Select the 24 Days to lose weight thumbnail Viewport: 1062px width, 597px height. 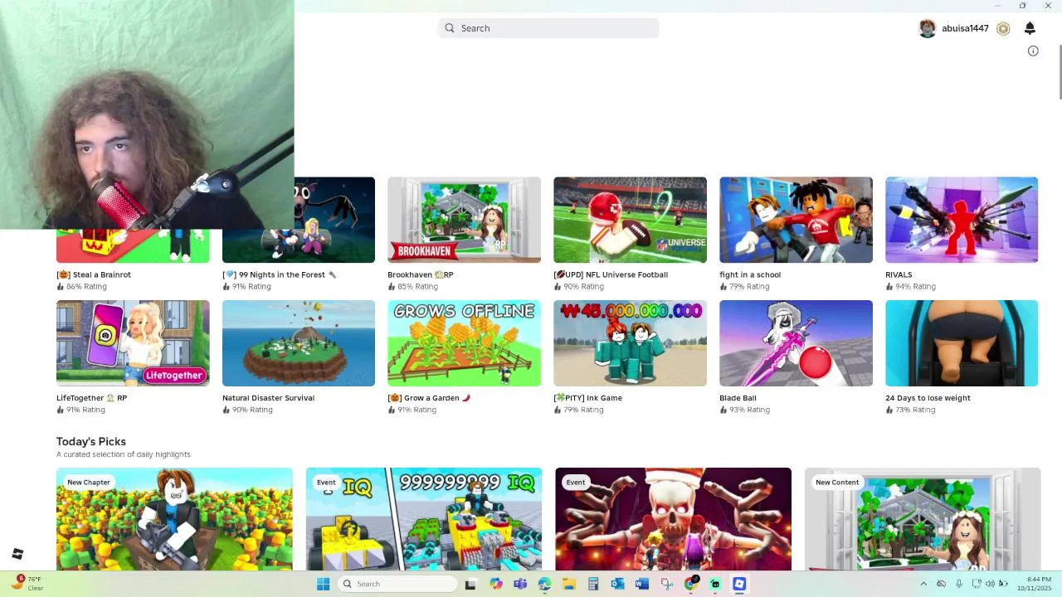[962, 343]
